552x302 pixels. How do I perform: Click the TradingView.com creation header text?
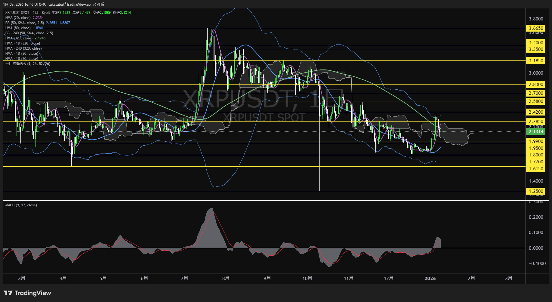54,4
